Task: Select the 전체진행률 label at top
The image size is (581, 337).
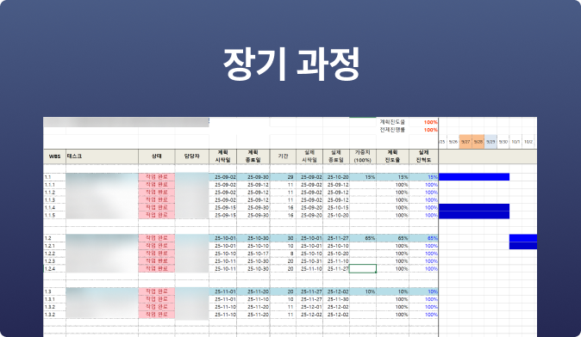Action: (392, 130)
